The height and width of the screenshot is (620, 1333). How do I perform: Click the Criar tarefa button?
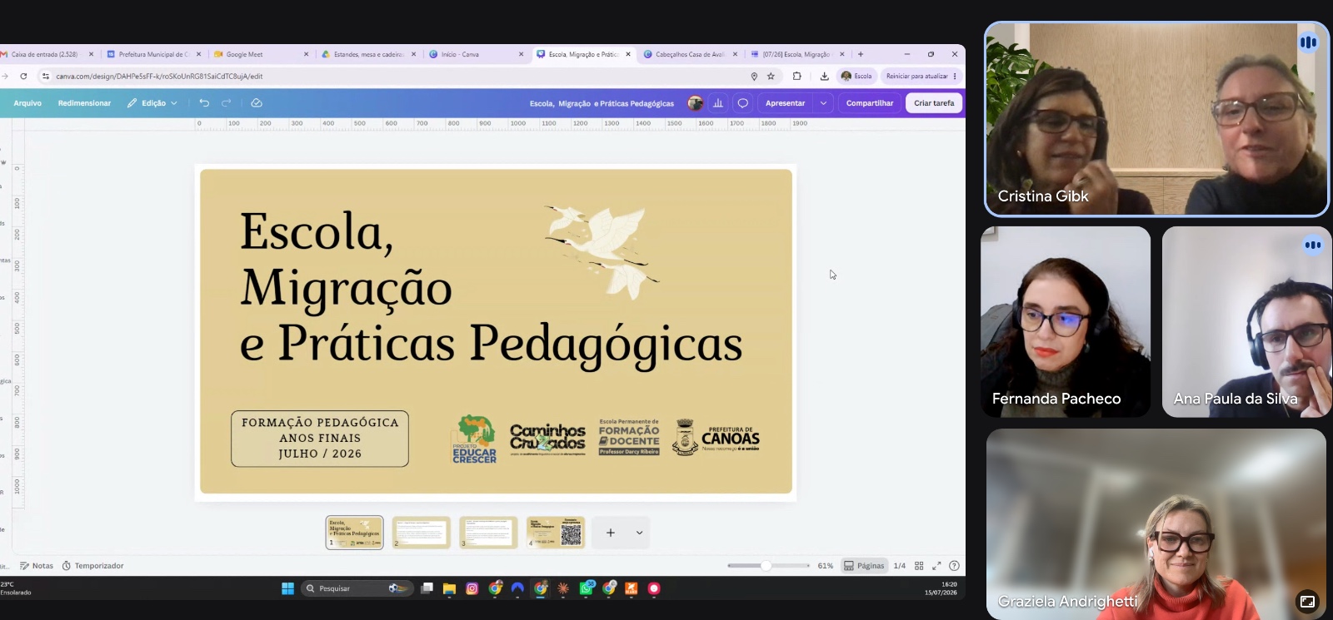(934, 103)
